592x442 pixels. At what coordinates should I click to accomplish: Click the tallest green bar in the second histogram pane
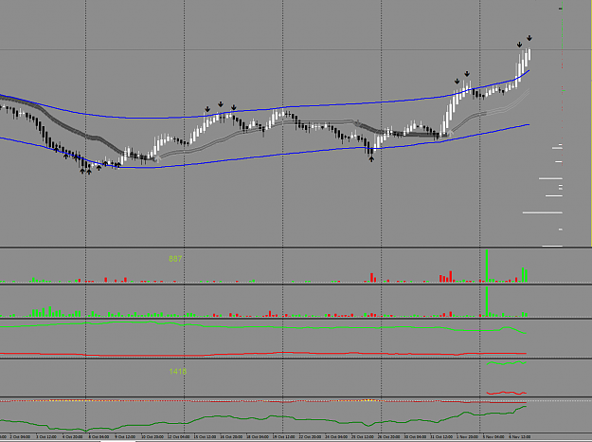coord(487,302)
